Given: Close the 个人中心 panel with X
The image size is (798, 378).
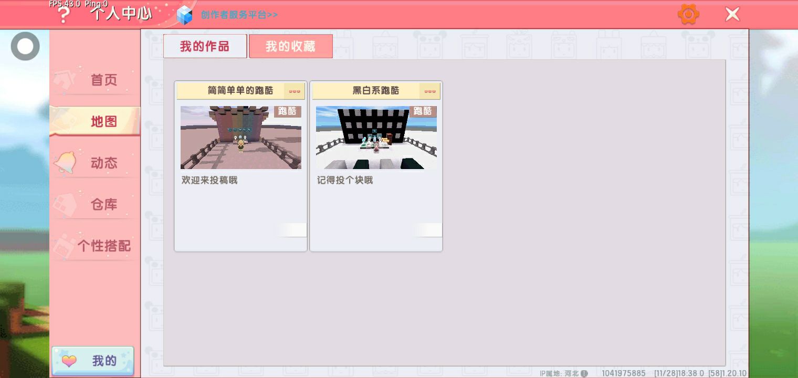Looking at the screenshot, I should pos(732,15).
